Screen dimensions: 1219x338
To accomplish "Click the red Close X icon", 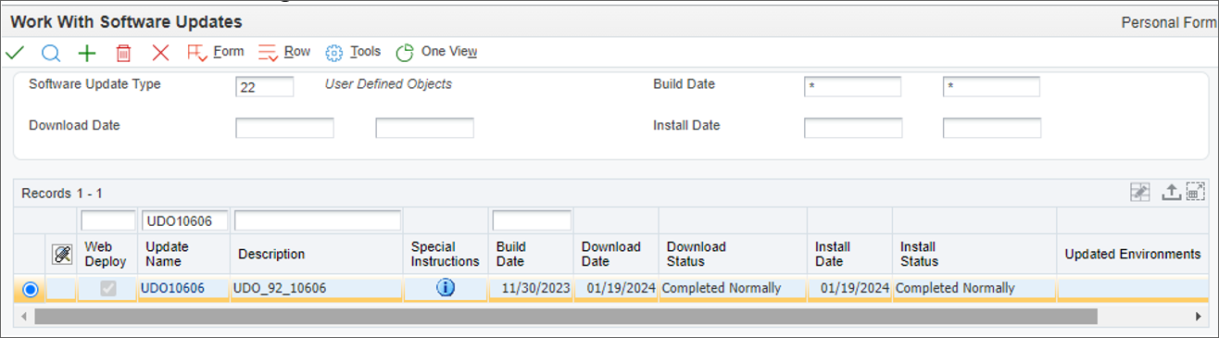I will pyautogui.click(x=160, y=53).
